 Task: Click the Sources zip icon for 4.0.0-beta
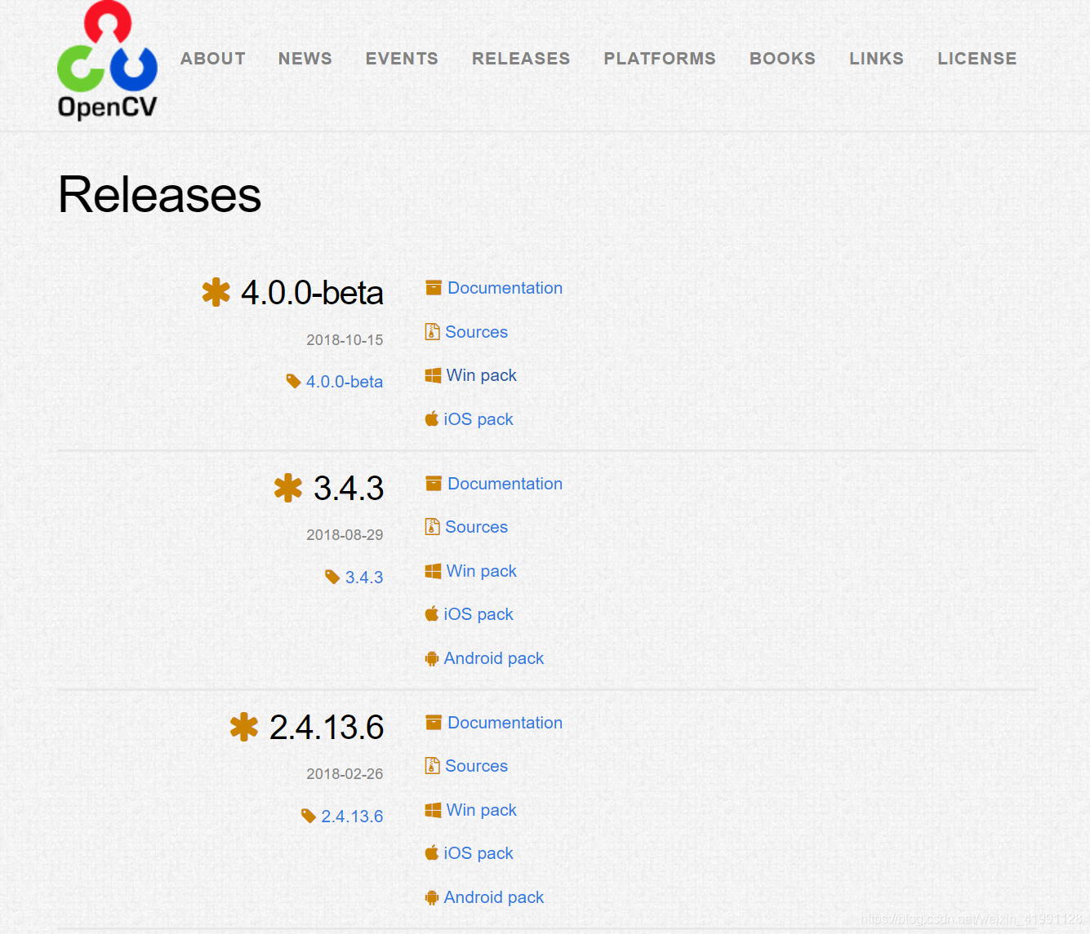click(433, 332)
